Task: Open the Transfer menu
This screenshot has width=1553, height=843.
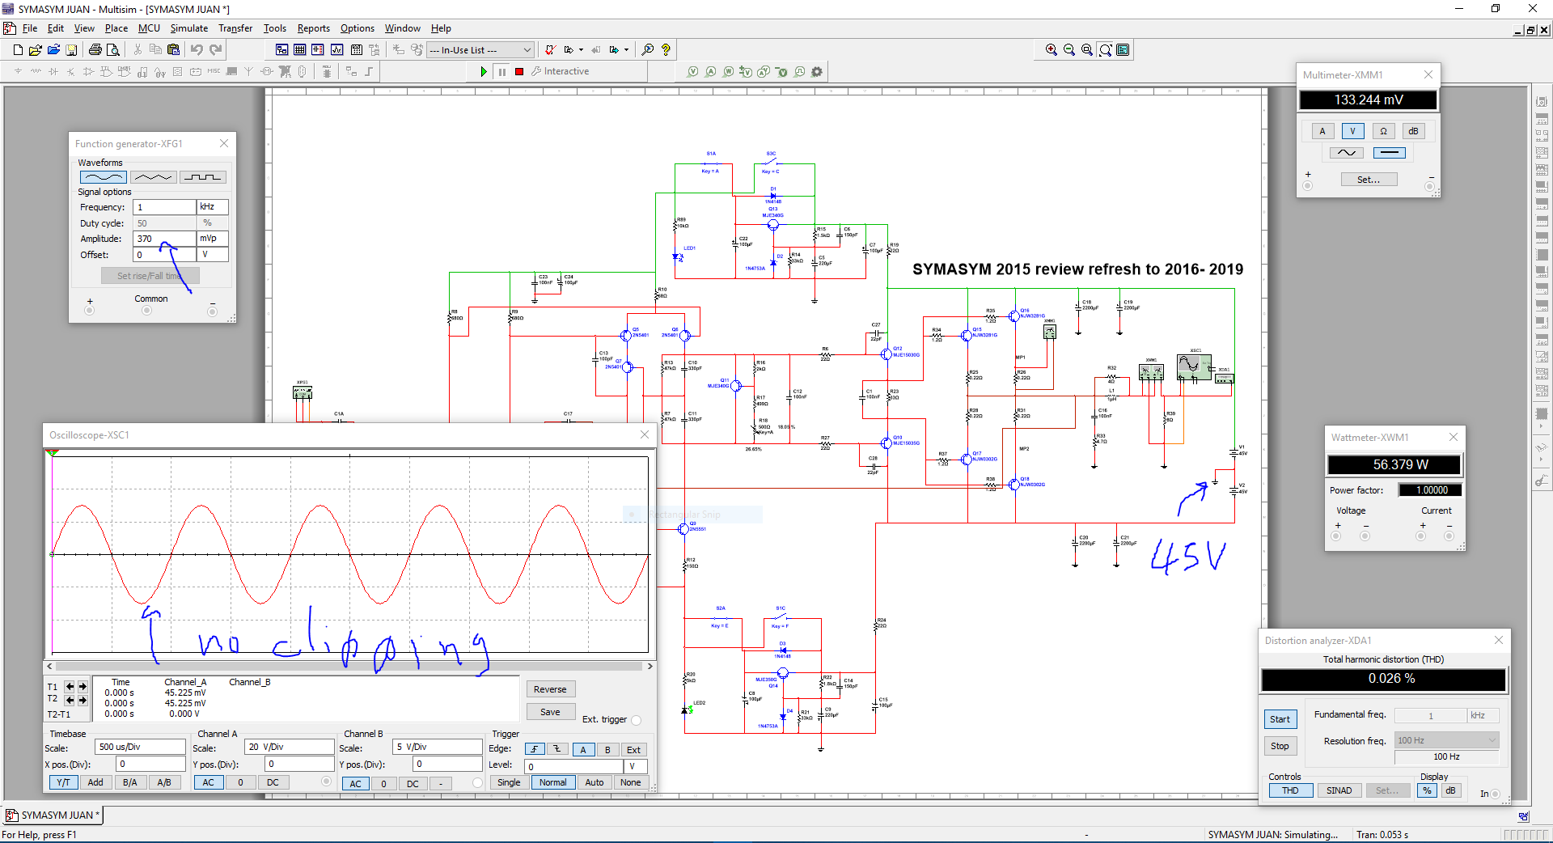Action: point(235,28)
